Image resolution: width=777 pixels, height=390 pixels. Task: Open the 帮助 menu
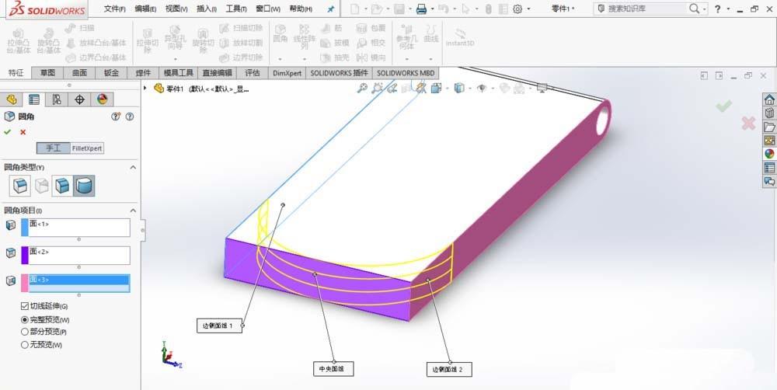pos(301,9)
